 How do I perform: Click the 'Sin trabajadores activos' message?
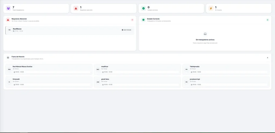(205, 40)
